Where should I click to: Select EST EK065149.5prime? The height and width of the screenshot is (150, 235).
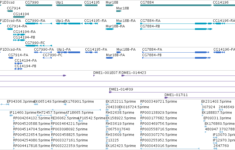[x=49, y=102]
